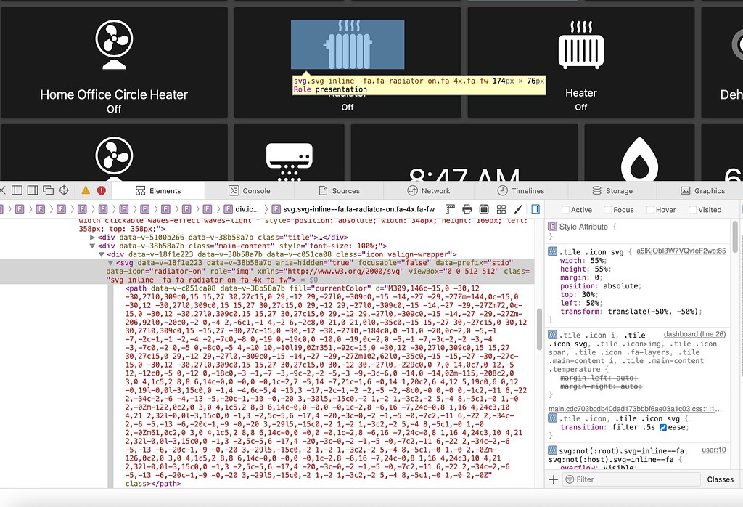Image resolution: width=743 pixels, height=507 pixels.
Task: Click the yellow warning triangle icon
Action: (86, 191)
